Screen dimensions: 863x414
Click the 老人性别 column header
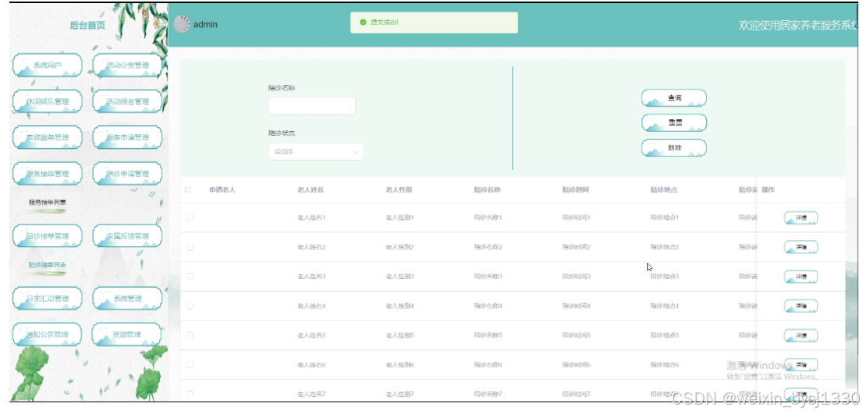pos(399,190)
